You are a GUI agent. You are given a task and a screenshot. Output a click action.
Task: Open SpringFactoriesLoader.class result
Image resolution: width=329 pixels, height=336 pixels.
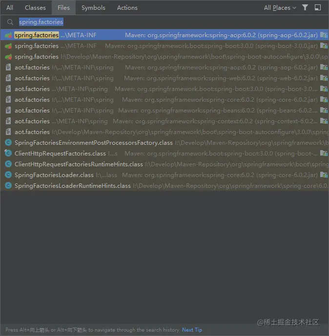(164, 175)
